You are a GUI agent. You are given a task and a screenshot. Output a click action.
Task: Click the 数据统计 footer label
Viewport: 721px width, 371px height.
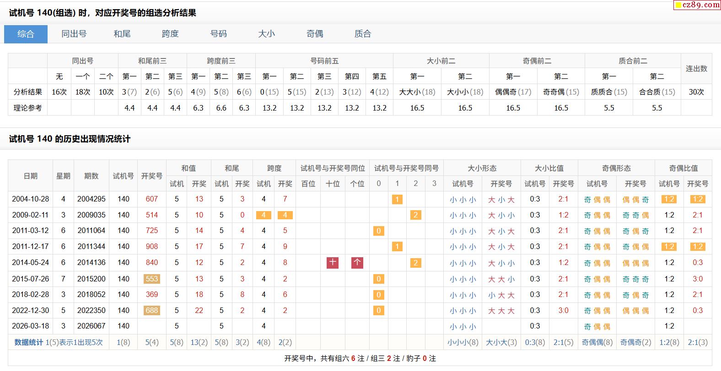point(28,342)
